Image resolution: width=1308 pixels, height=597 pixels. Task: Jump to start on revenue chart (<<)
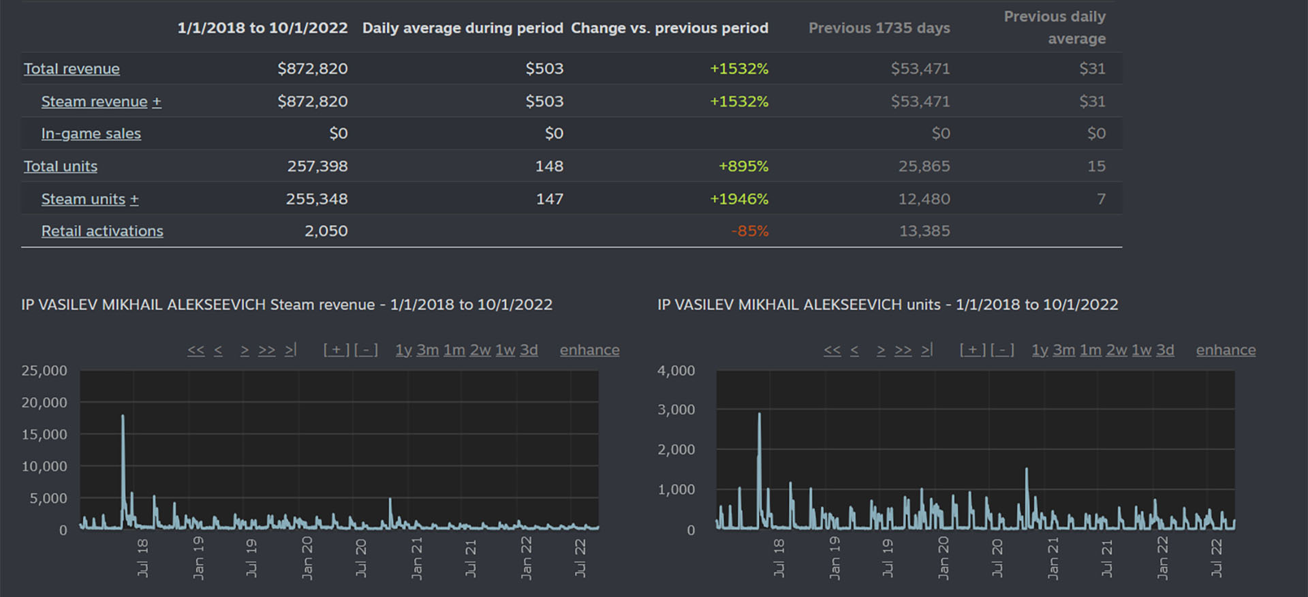pos(196,350)
